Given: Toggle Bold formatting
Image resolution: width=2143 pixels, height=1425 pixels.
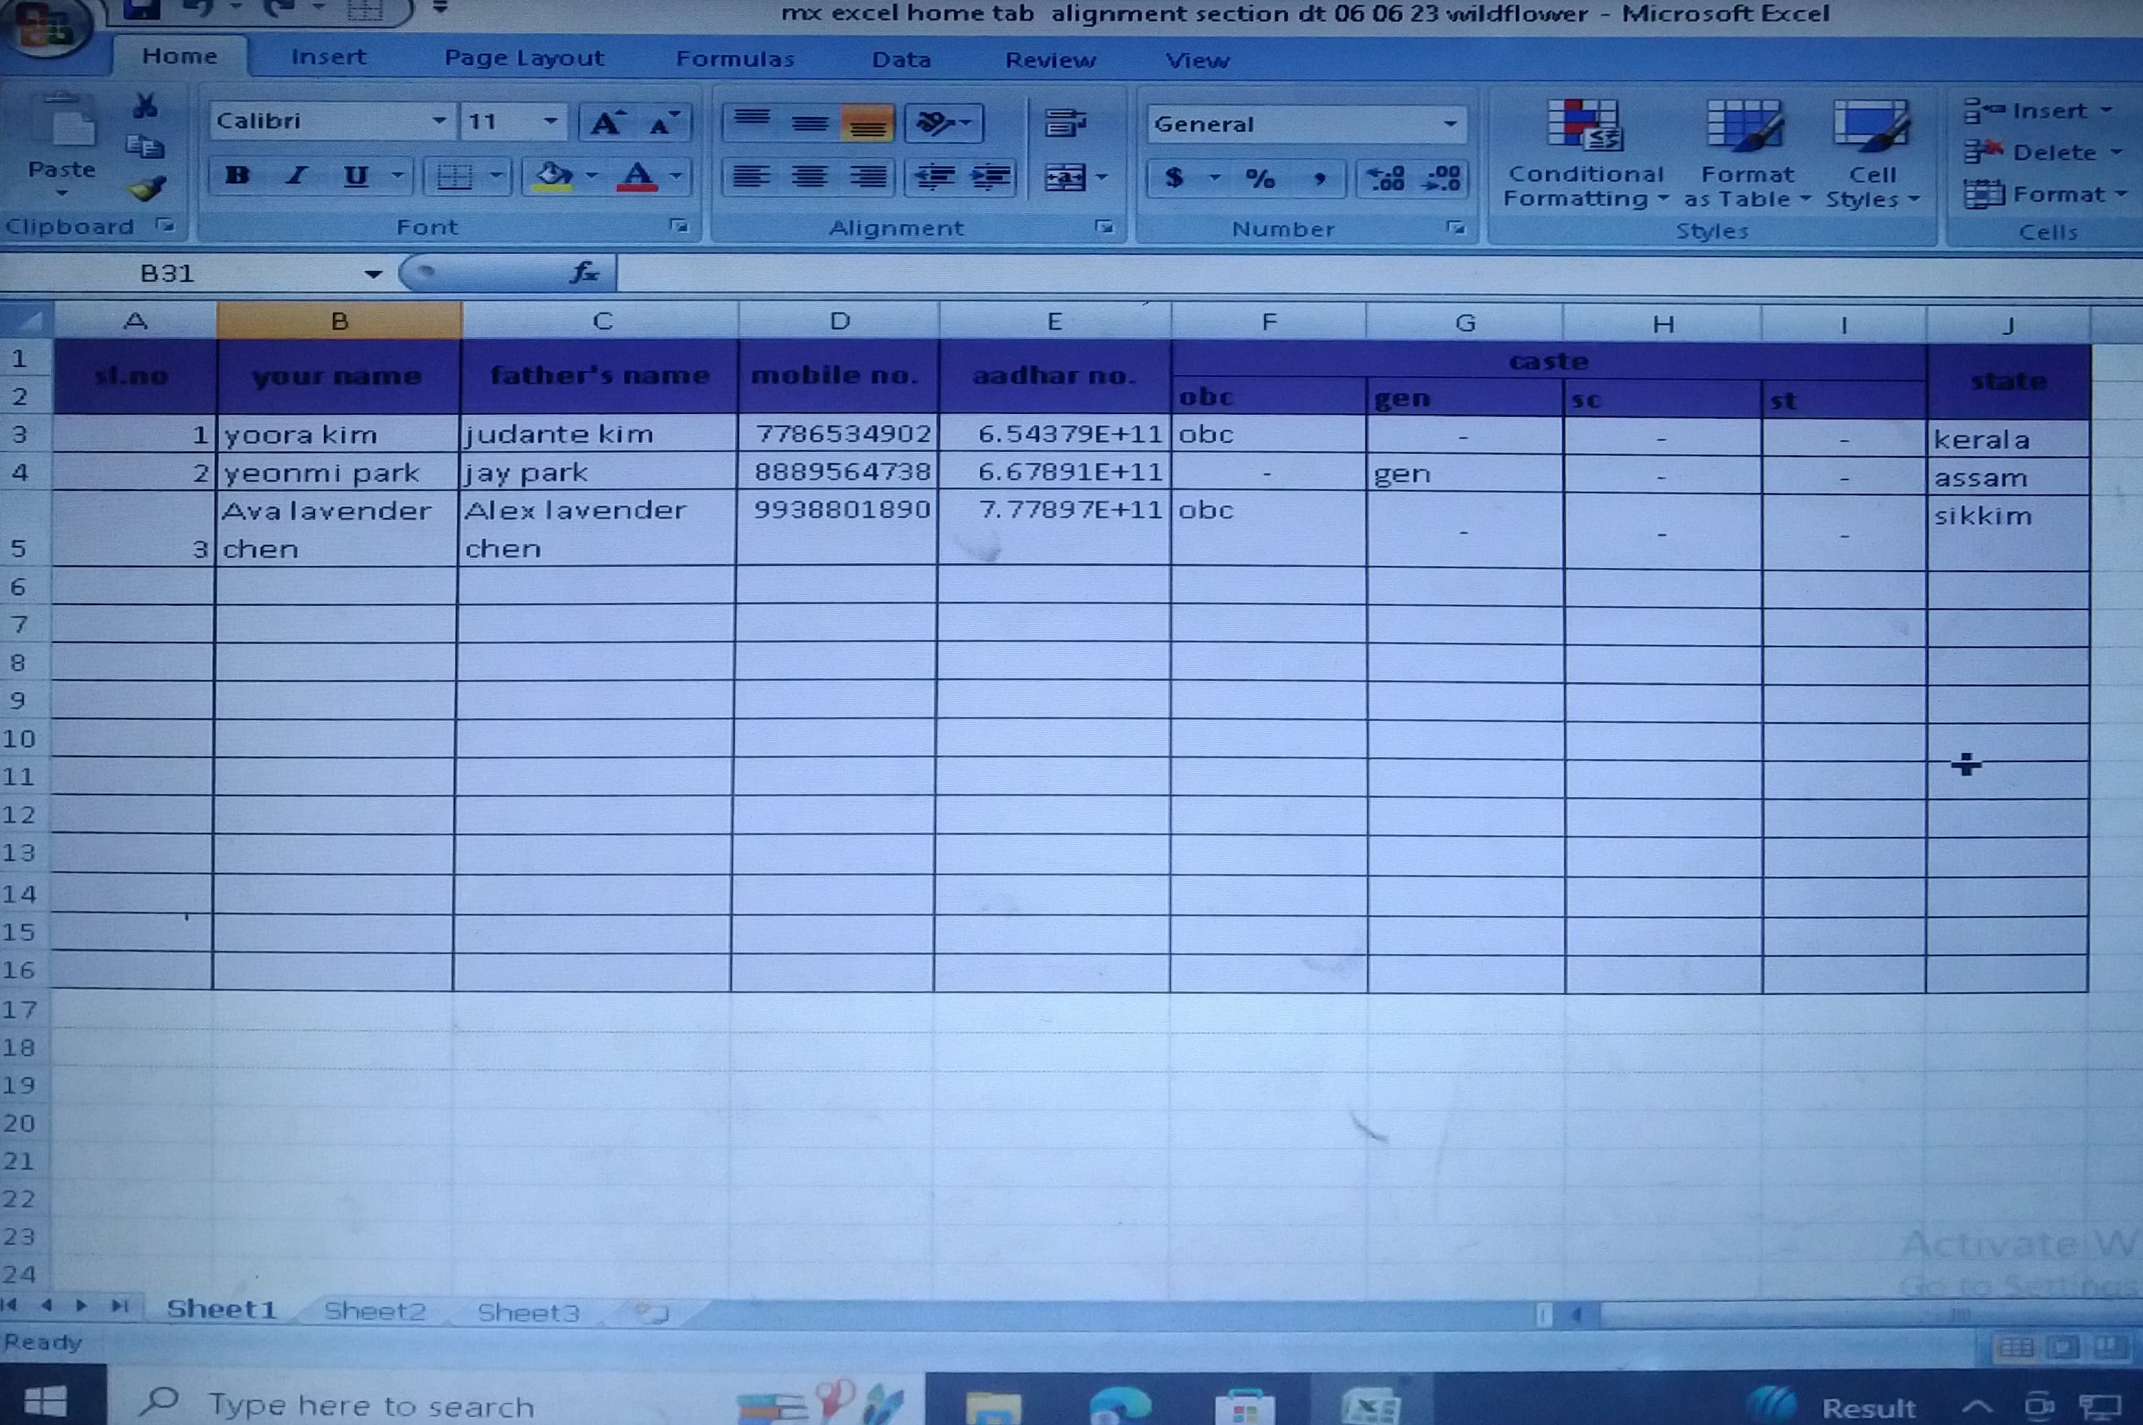Looking at the screenshot, I should click(237, 175).
